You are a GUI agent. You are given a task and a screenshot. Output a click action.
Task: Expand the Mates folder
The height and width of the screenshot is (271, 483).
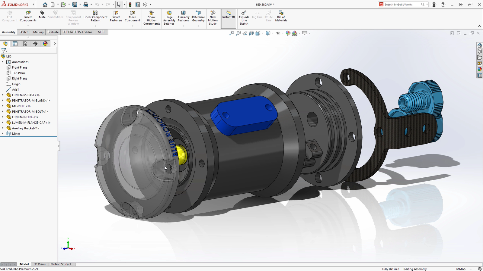3,133
